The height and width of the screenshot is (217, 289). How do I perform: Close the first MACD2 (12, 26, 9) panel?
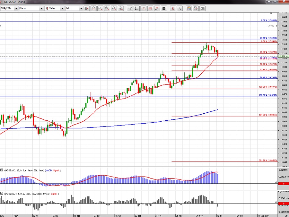(x=2, y=170)
